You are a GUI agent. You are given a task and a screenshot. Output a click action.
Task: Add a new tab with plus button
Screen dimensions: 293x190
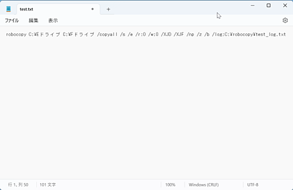(x=108, y=9)
